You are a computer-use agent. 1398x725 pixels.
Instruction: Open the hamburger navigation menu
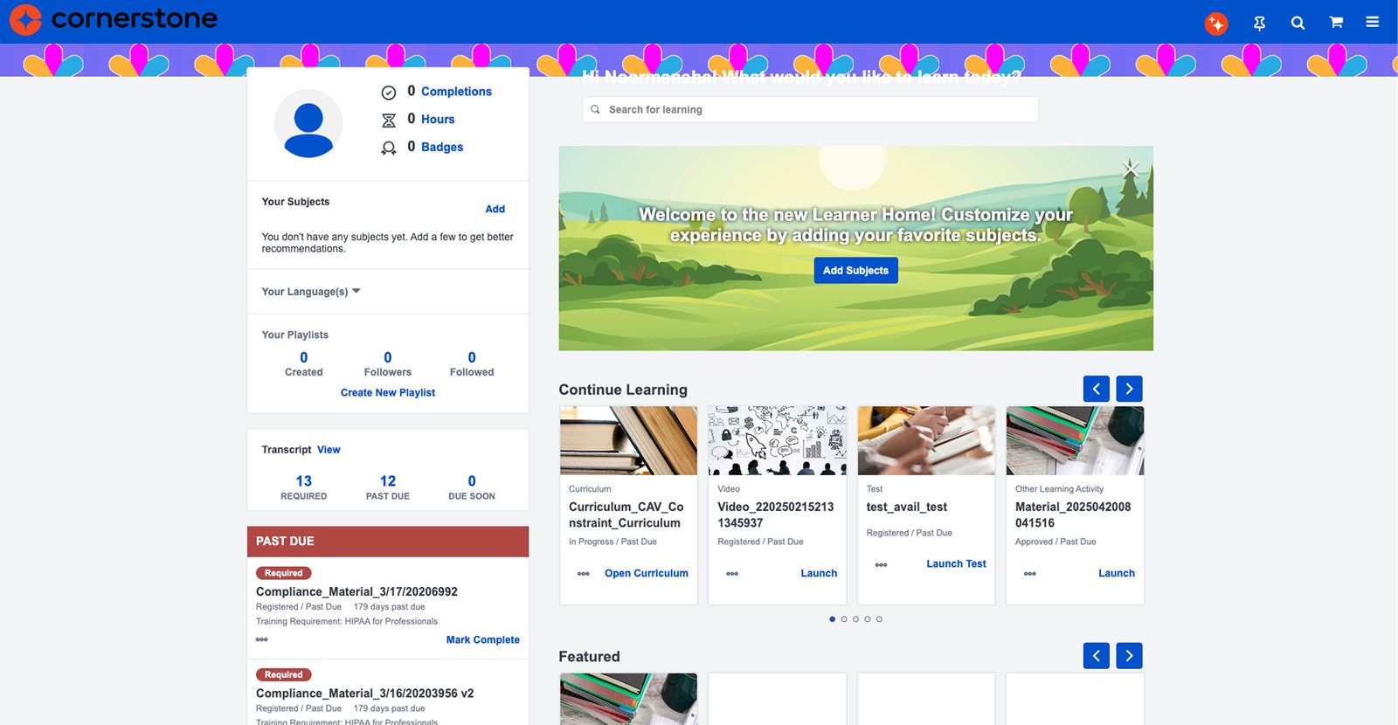pyautogui.click(x=1373, y=22)
